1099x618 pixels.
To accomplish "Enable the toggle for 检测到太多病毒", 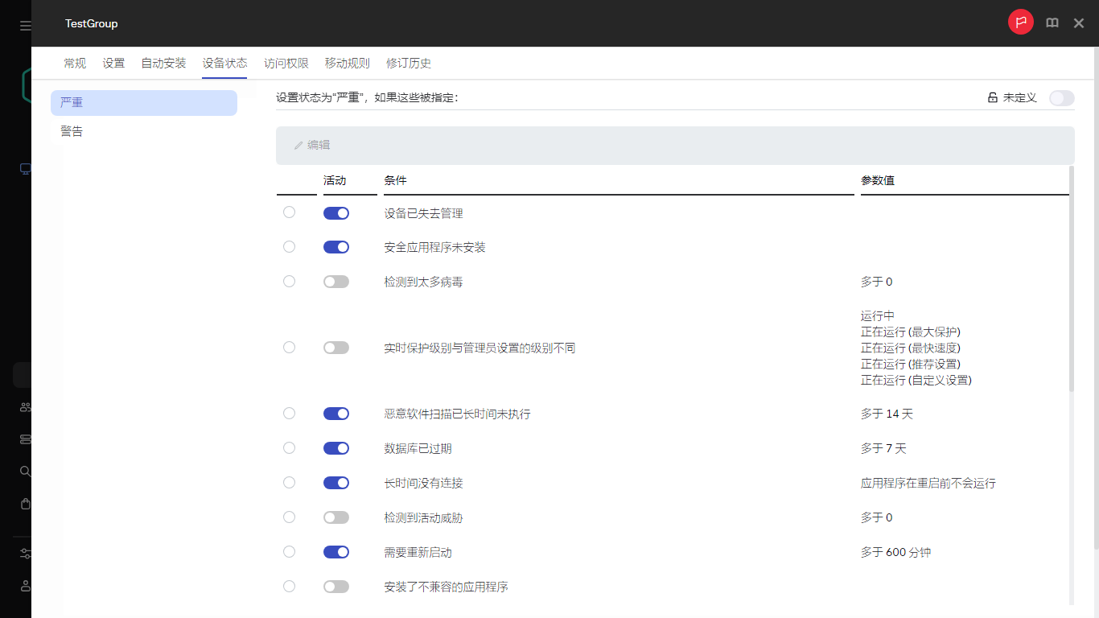I will pos(335,281).
